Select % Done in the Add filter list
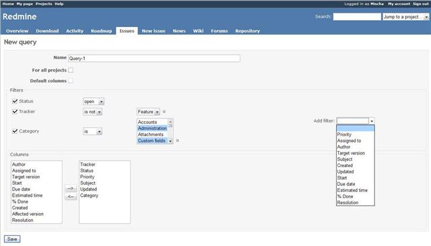Viewport: 431px width, 246px height. [x=355, y=197]
